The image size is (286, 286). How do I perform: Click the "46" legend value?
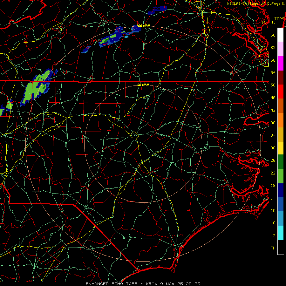(273, 98)
